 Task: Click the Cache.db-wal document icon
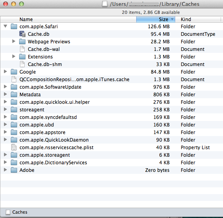tap(22, 49)
